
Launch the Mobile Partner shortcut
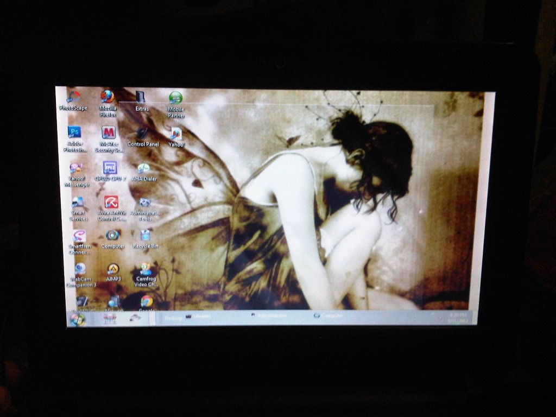coord(176,105)
